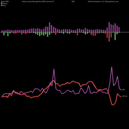Screen dimensions: 129x129
Task: Click the Price legend label
Action: (x=4, y=6)
